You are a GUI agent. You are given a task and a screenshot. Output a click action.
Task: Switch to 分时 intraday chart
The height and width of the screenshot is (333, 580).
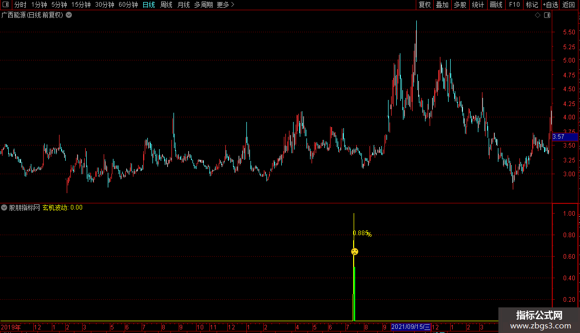click(x=21, y=5)
